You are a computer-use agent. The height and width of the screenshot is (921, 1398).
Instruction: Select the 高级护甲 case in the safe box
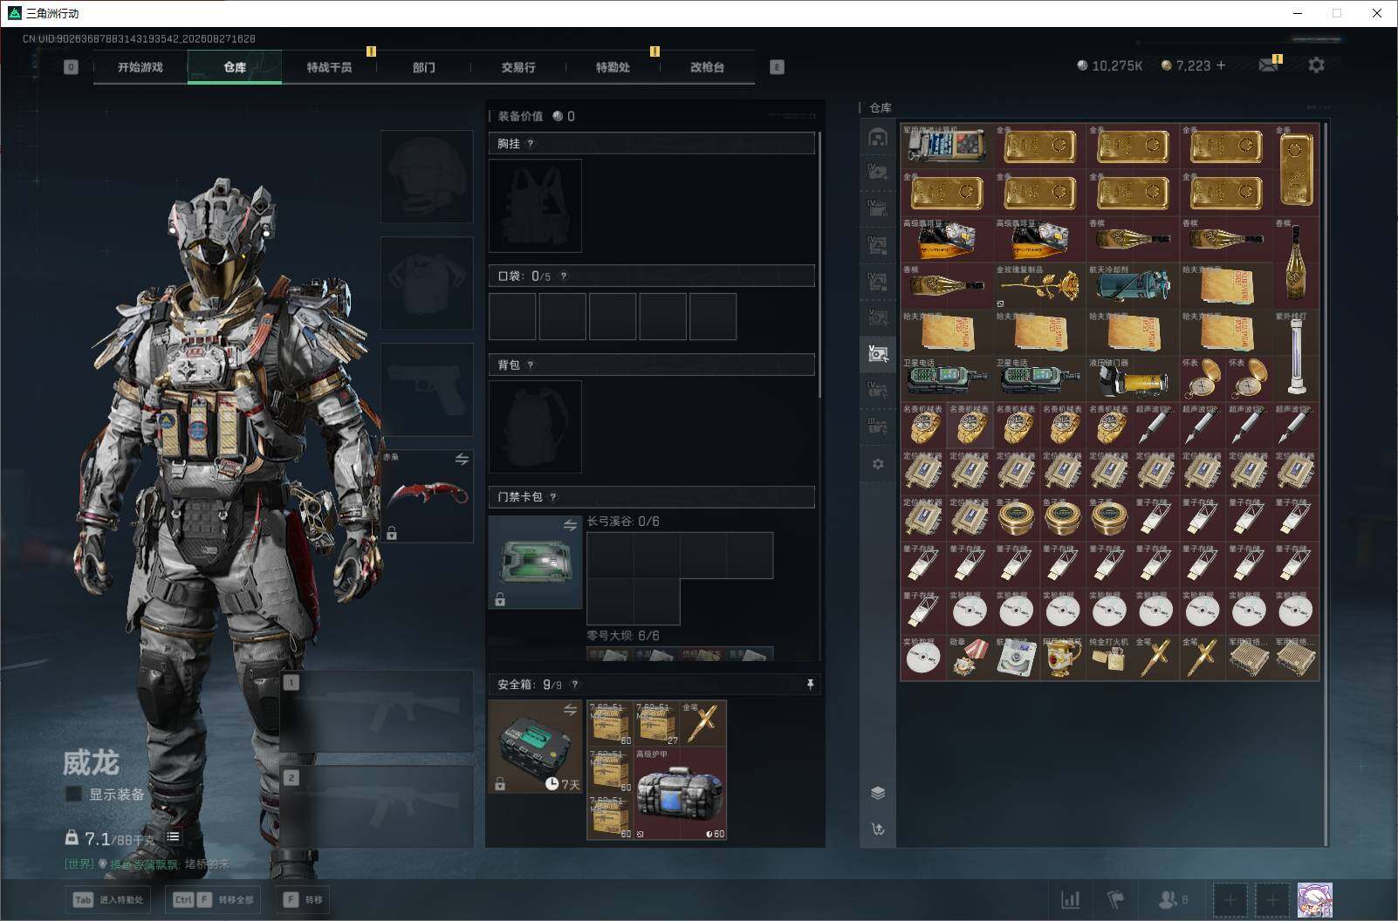[680, 794]
